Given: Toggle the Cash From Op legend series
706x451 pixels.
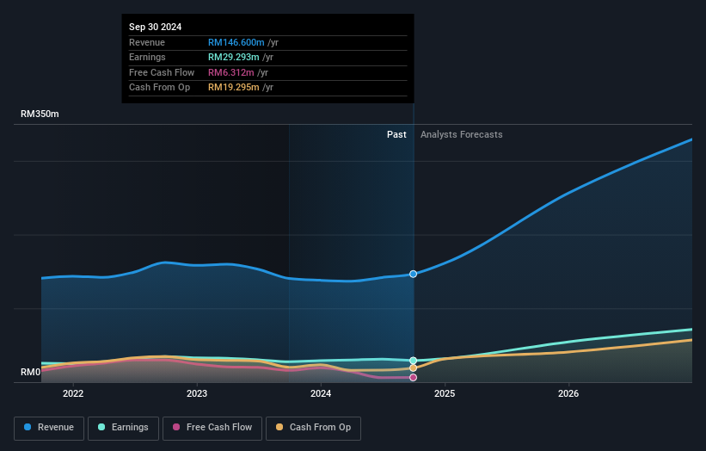Looking at the screenshot, I should coord(313,428).
